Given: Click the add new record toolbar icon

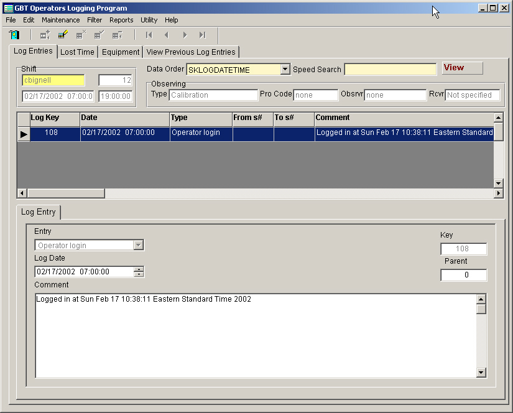Looking at the screenshot, I should (x=45, y=35).
